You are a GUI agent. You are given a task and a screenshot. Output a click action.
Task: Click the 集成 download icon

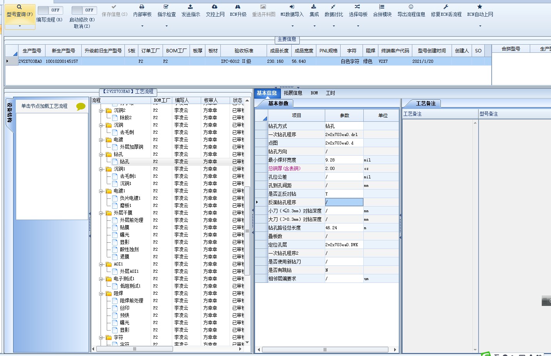click(x=314, y=7)
